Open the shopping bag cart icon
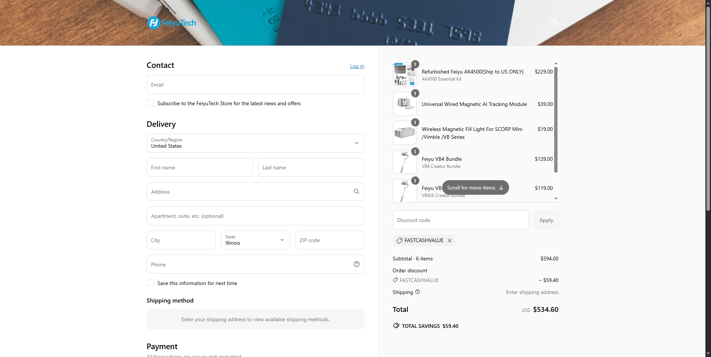The height and width of the screenshot is (357, 711). (555, 23)
